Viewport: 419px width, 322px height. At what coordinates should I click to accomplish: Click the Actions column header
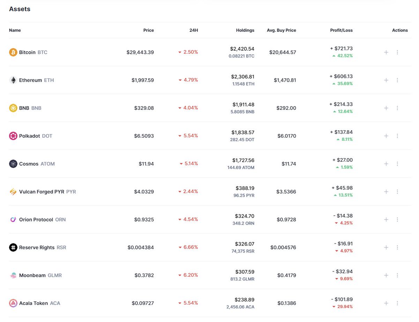400,30
